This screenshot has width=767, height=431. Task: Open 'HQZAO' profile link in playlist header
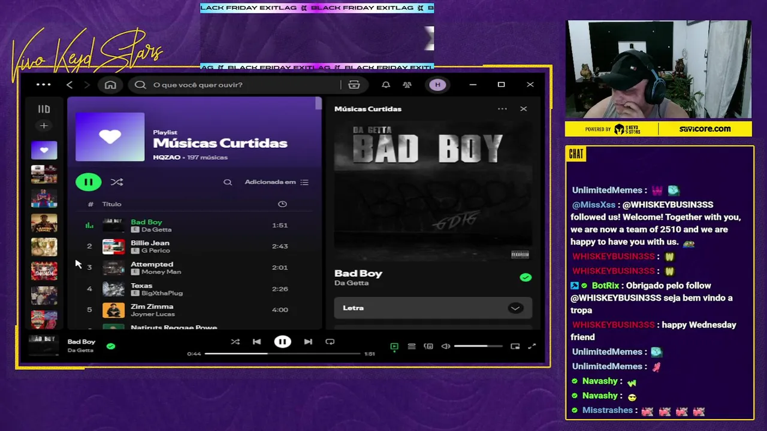click(x=167, y=157)
